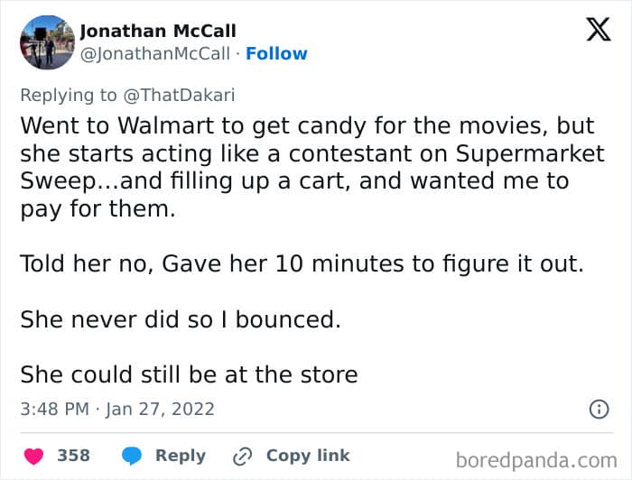Click the @JonathanMcCall handle
The image size is (632, 480).
[x=155, y=53]
